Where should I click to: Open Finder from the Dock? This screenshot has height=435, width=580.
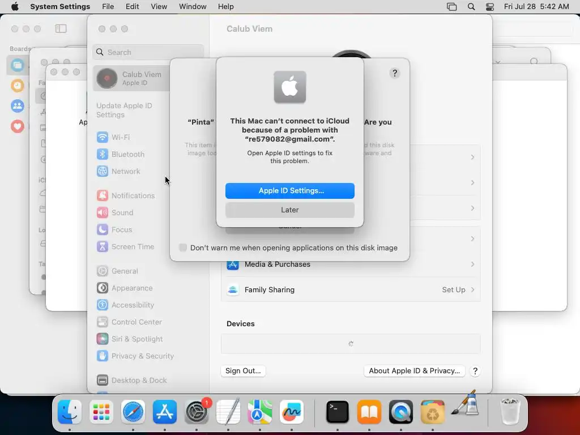(x=70, y=412)
